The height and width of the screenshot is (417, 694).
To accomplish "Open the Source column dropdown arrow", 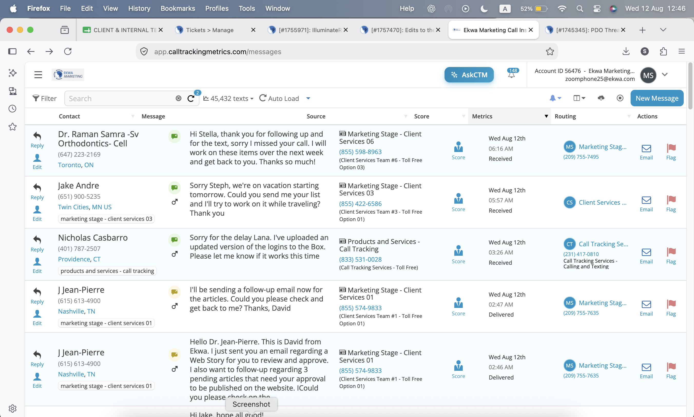I will point(406,116).
